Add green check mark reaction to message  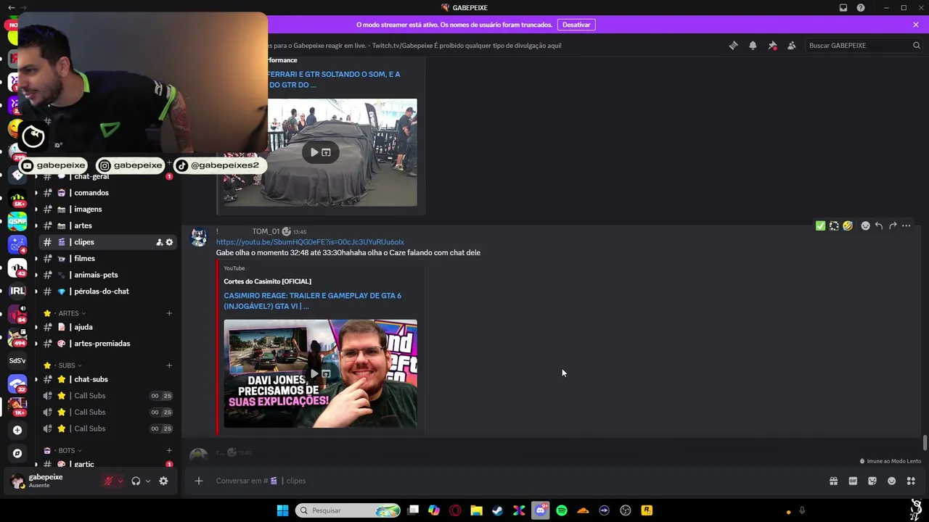820,225
